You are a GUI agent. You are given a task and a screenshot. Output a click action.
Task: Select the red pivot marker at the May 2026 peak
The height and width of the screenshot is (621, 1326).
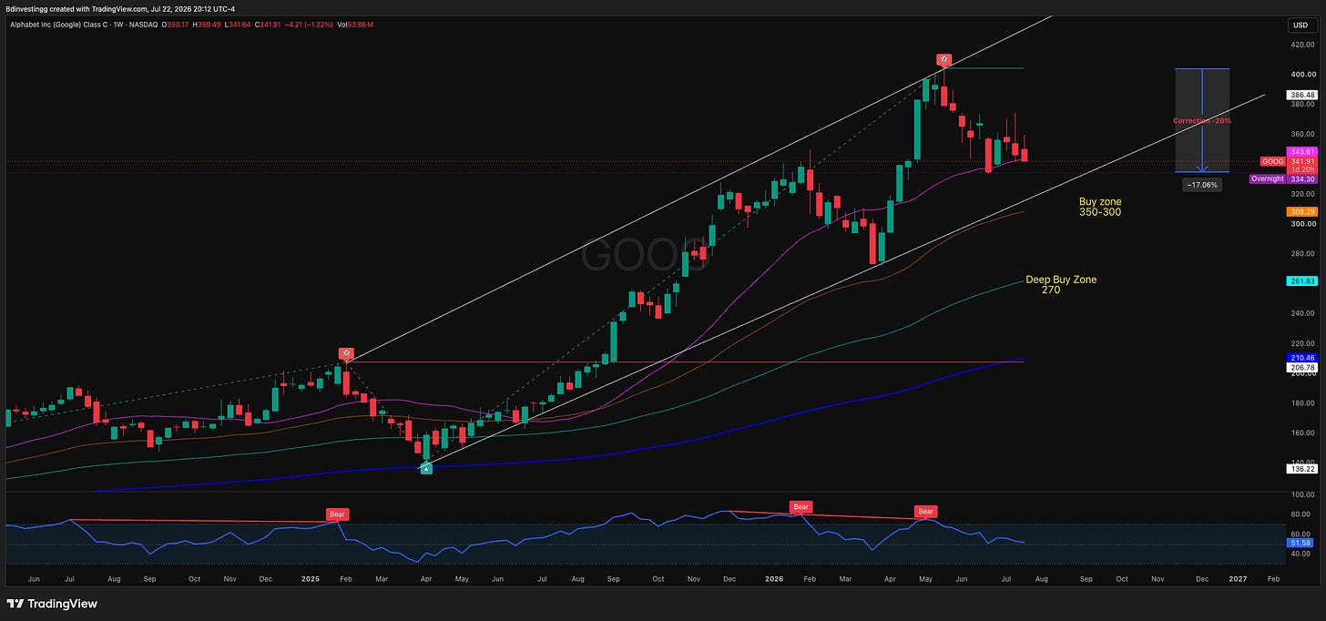point(945,60)
